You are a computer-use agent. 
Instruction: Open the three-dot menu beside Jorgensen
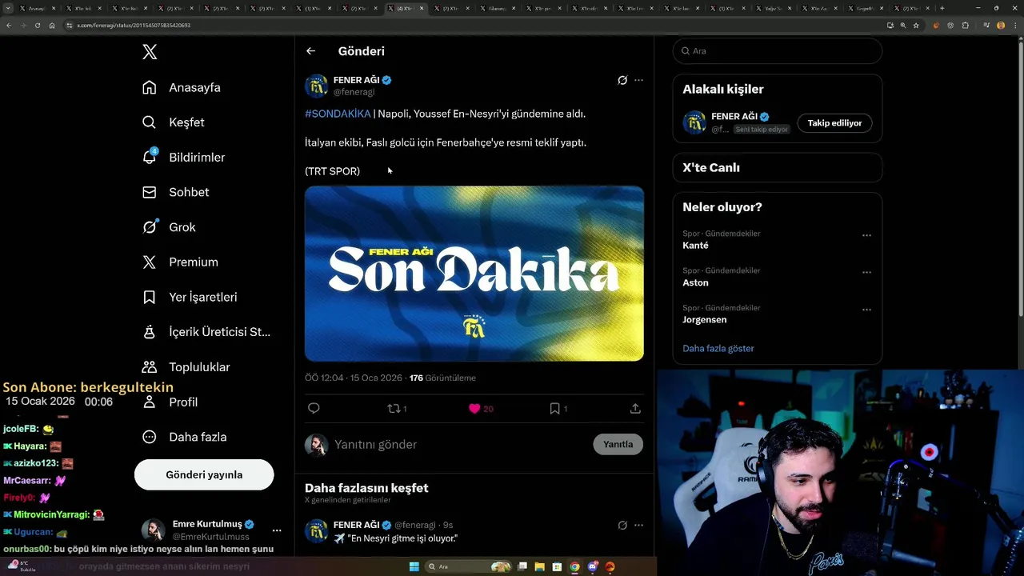tap(866, 310)
